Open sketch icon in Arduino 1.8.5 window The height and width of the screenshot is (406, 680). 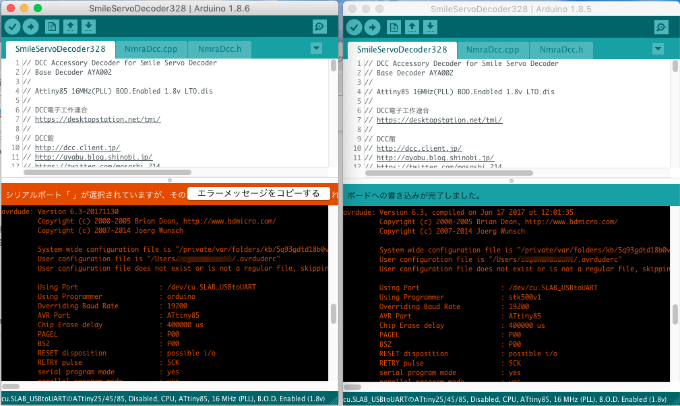(412, 28)
